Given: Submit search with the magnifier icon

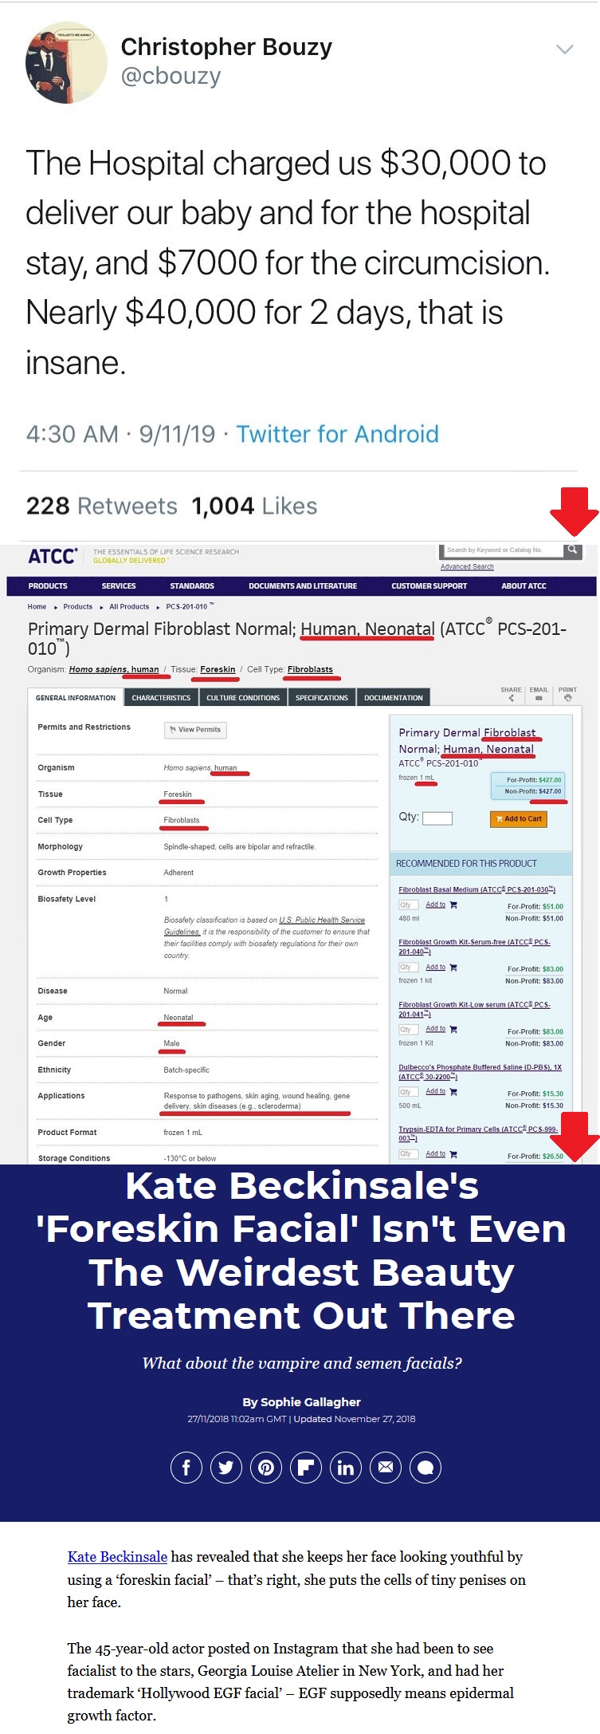Looking at the screenshot, I should [x=572, y=550].
